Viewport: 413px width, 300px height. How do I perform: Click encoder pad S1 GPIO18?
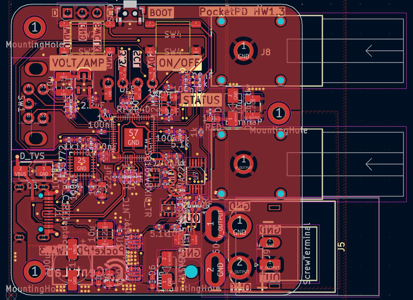coord(43,88)
